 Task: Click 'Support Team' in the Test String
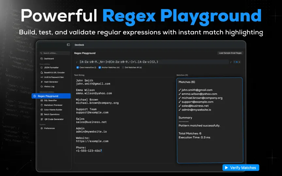tap(86, 109)
